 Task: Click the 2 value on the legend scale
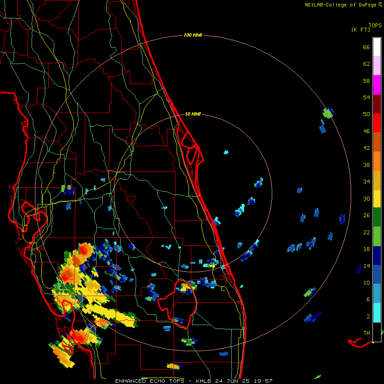click(x=368, y=317)
